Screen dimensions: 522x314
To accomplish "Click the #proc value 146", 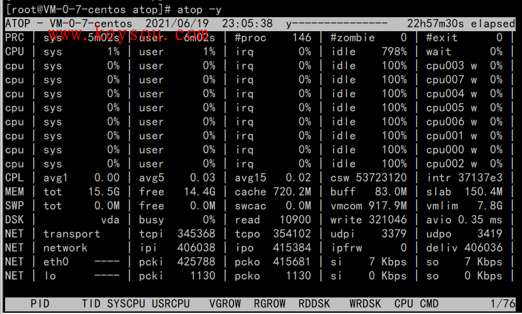I will click(x=301, y=38).
